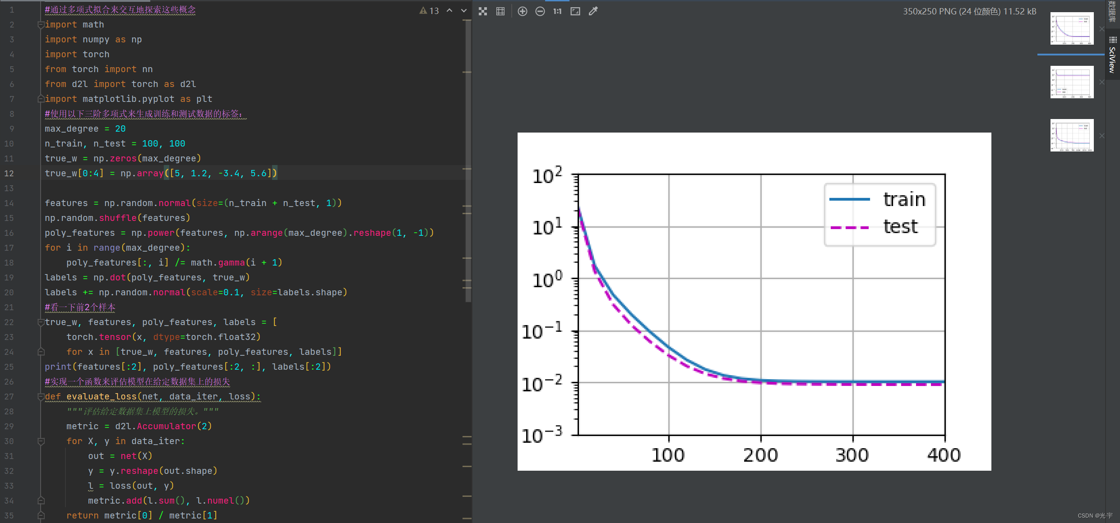Image resolution: width=1120 pixels, height=523 pixels.
Task: Click the np.array([5, 1.2, -3.4, 5.6]) expression
Action: click(199, 174)
